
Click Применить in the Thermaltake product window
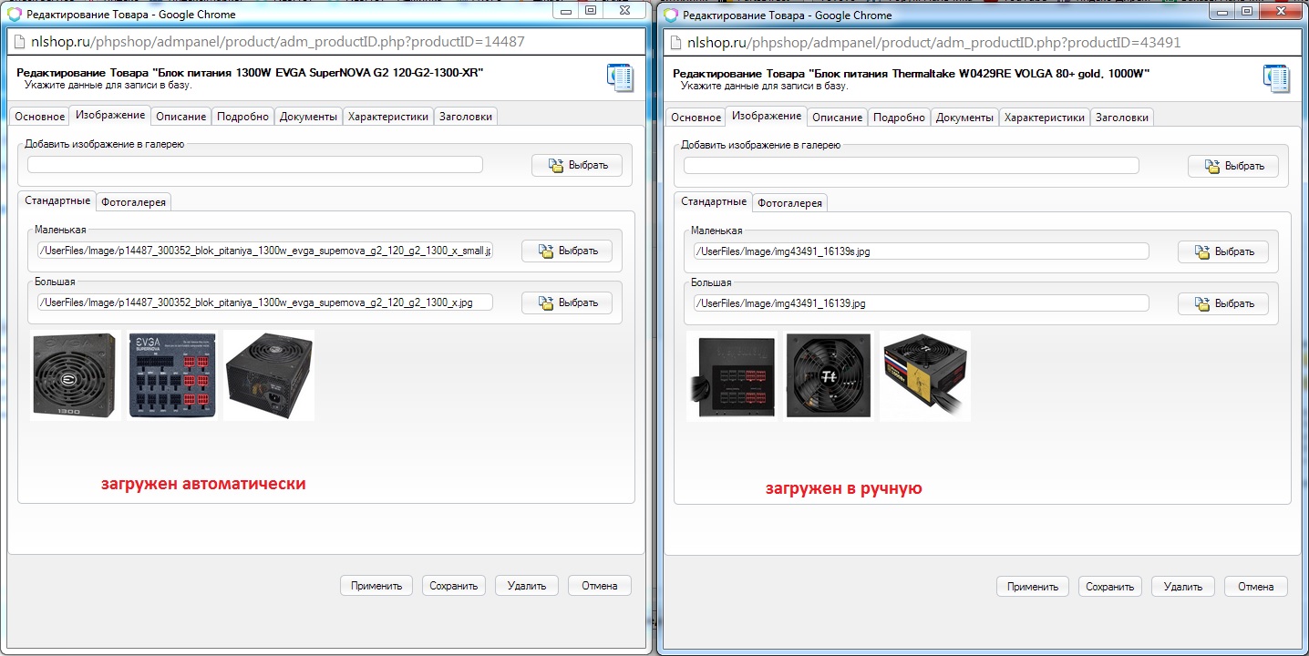(1033, 587)
